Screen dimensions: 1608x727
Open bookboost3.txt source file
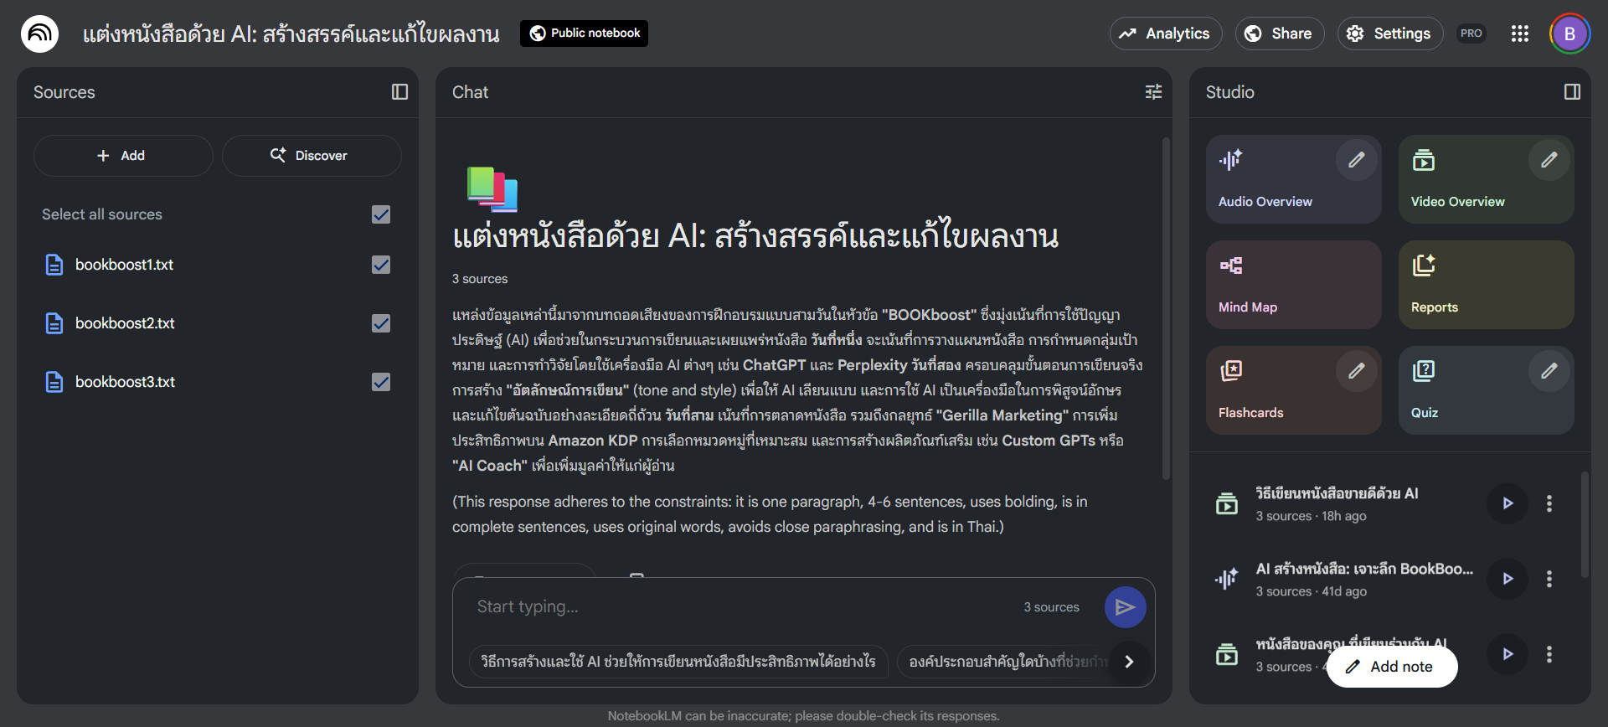[125, 382]
